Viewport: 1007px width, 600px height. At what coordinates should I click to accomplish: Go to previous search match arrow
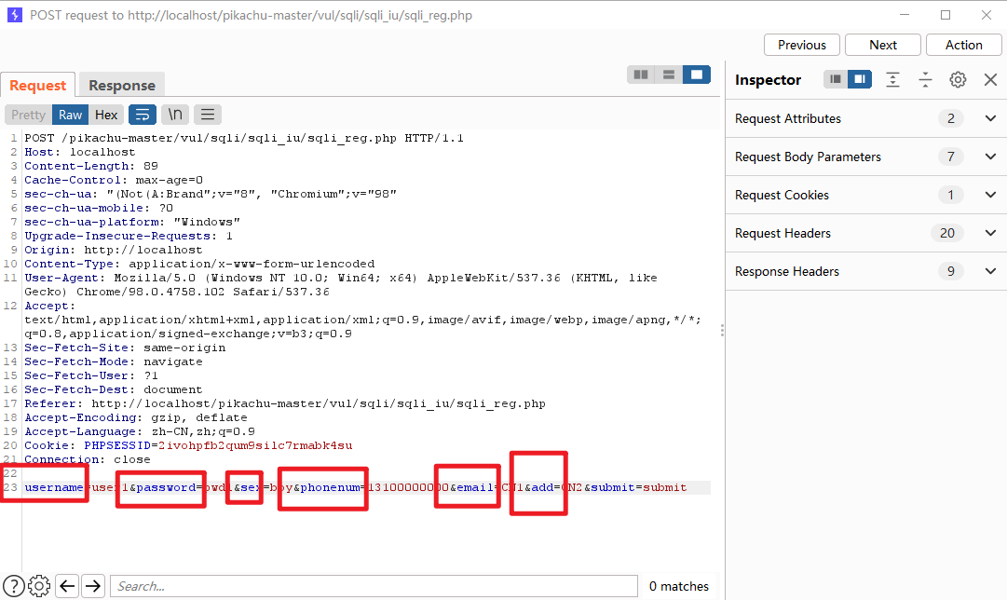tap(67, 586)
